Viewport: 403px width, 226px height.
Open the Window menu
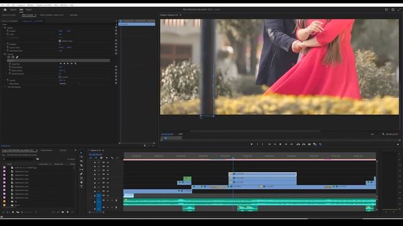click(x=64, y=5)
